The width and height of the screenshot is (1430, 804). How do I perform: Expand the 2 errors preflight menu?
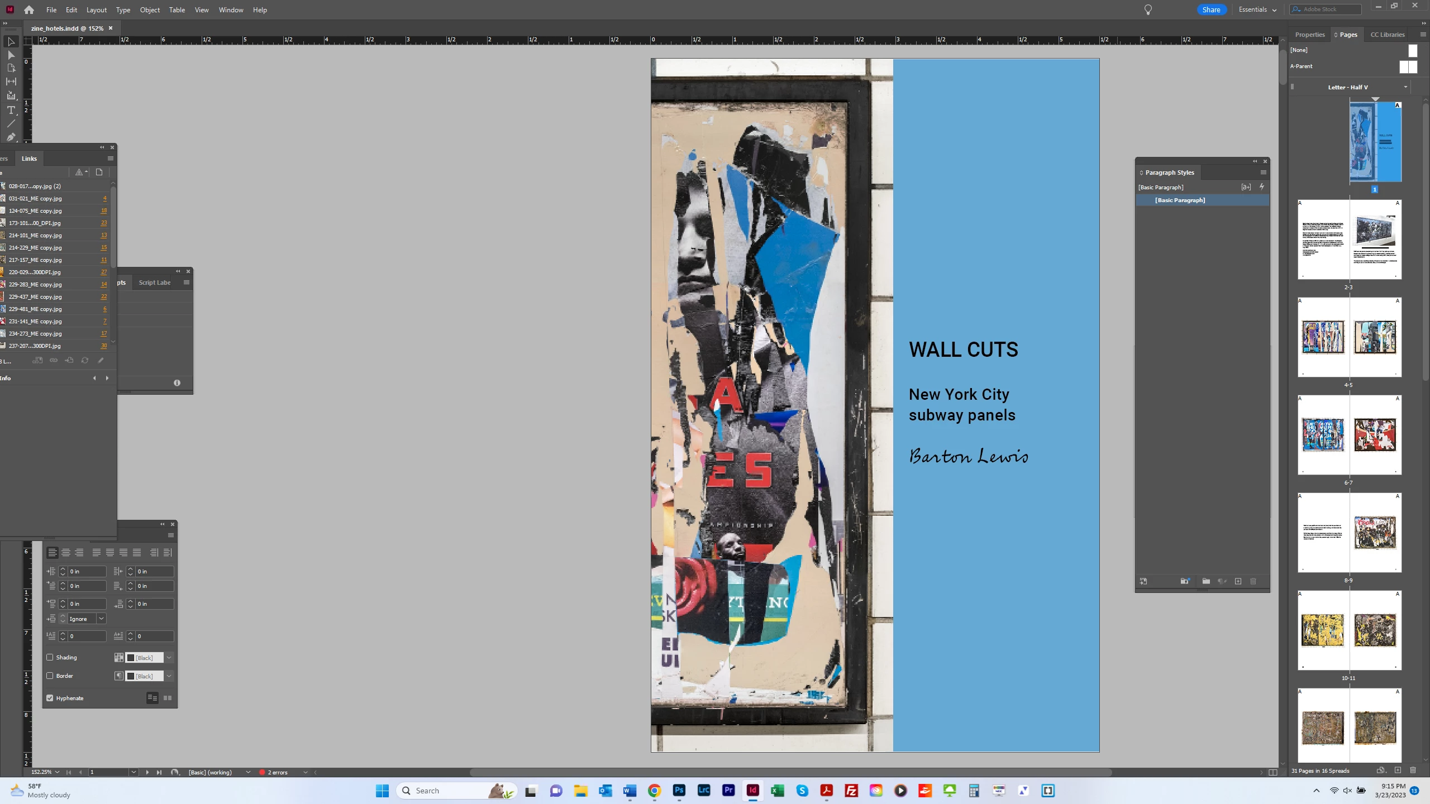pos(305,772)
